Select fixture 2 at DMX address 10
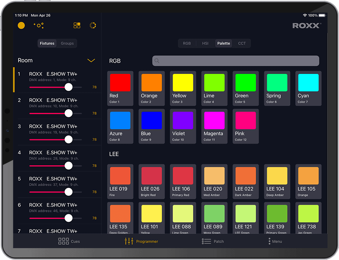339x260 pixels. coord(57,106)
